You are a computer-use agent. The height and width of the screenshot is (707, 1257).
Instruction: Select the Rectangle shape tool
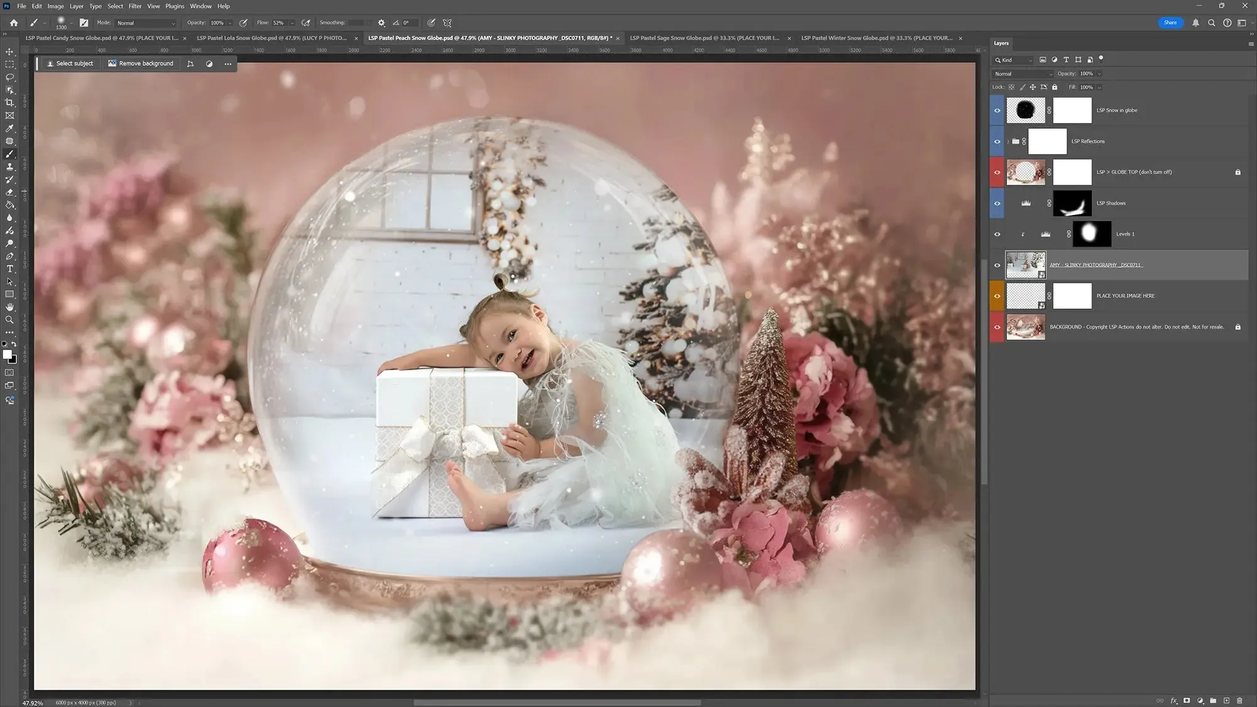9,294
